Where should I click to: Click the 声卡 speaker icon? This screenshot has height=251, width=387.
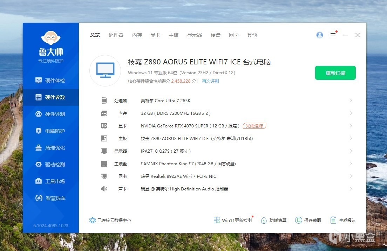[x=104, y=189]
